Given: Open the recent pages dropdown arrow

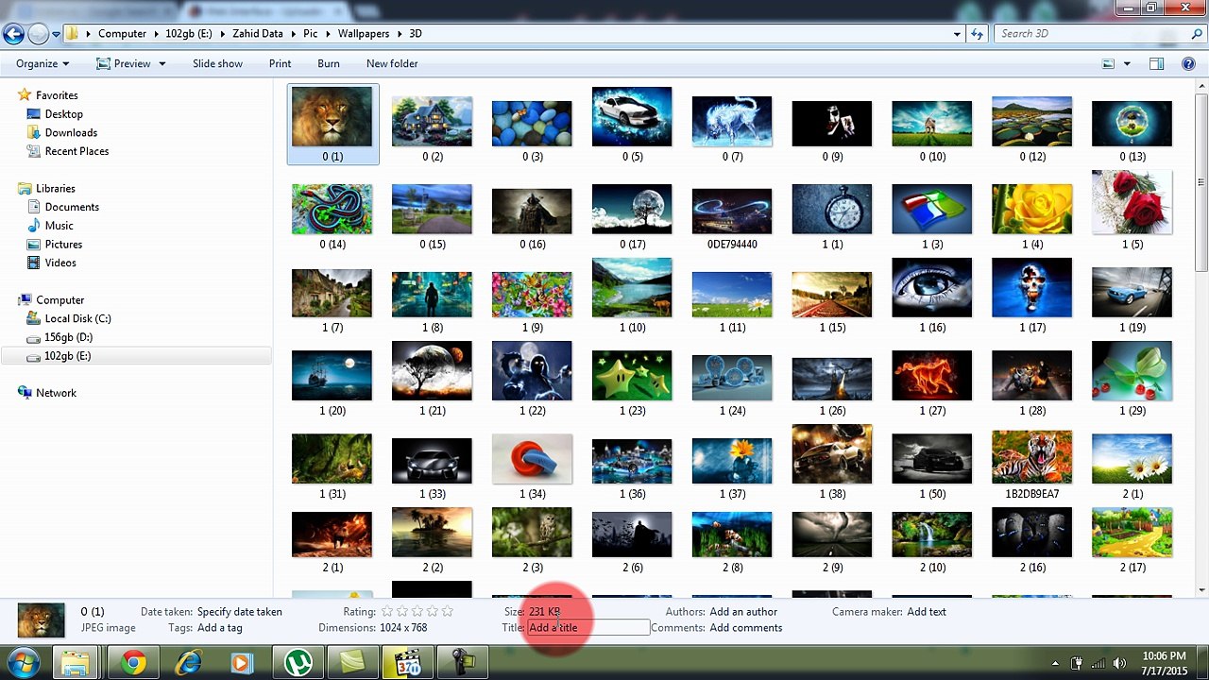Looking at the screenshot, I should [x=56, y=34].
